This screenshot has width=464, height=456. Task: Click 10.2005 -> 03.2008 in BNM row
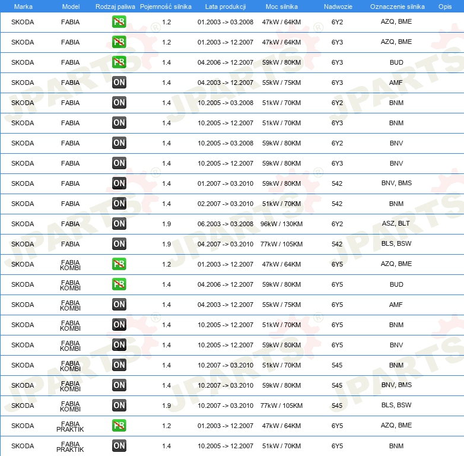tap(225, 103)
